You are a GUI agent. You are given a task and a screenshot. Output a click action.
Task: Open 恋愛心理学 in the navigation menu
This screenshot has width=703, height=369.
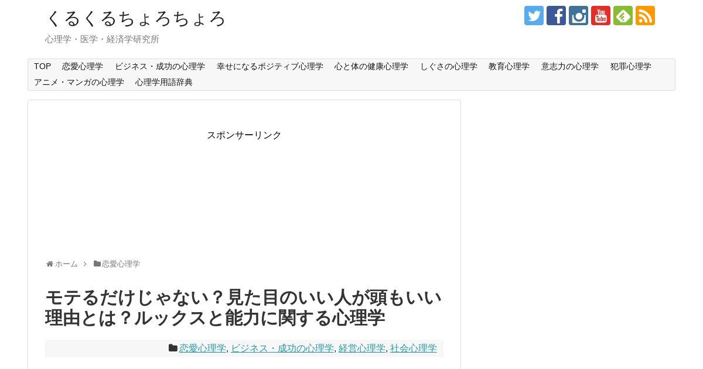(83, 67)
